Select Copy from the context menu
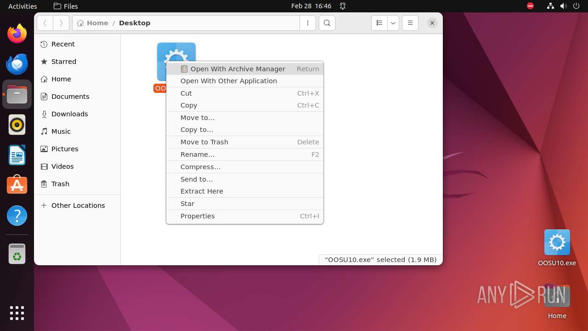This screenshot has width=588, height=331. [x=245, y=105]
